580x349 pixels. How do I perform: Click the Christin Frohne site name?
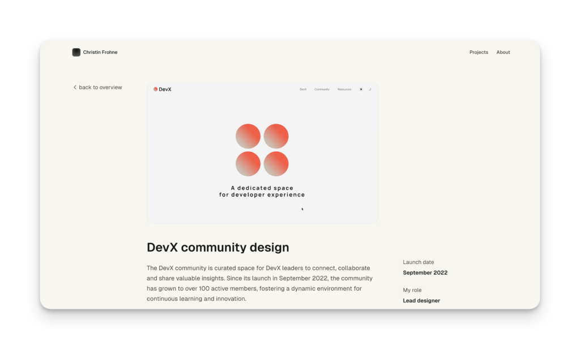coord(100,52)
